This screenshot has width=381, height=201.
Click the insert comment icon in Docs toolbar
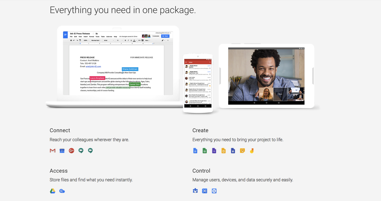[142, 40]
